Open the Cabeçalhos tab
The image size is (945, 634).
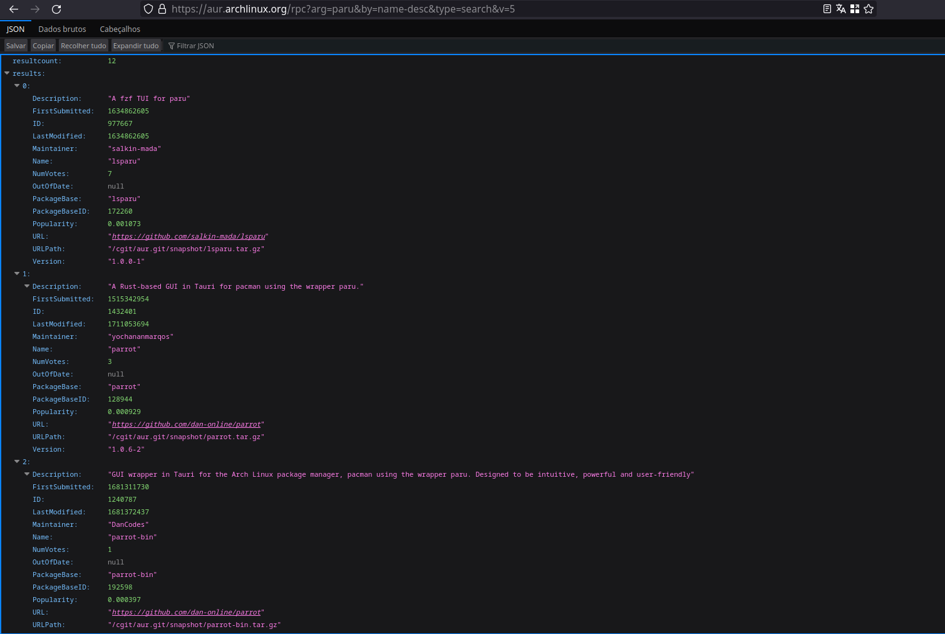120,29
